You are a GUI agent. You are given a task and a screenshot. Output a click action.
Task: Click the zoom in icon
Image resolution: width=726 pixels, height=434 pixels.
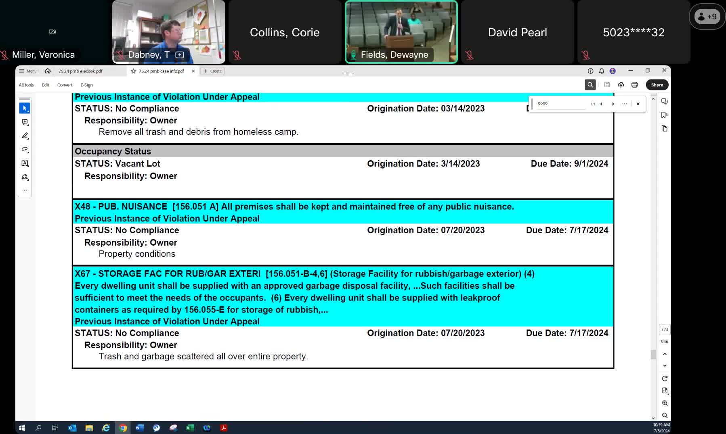(665, 403)
